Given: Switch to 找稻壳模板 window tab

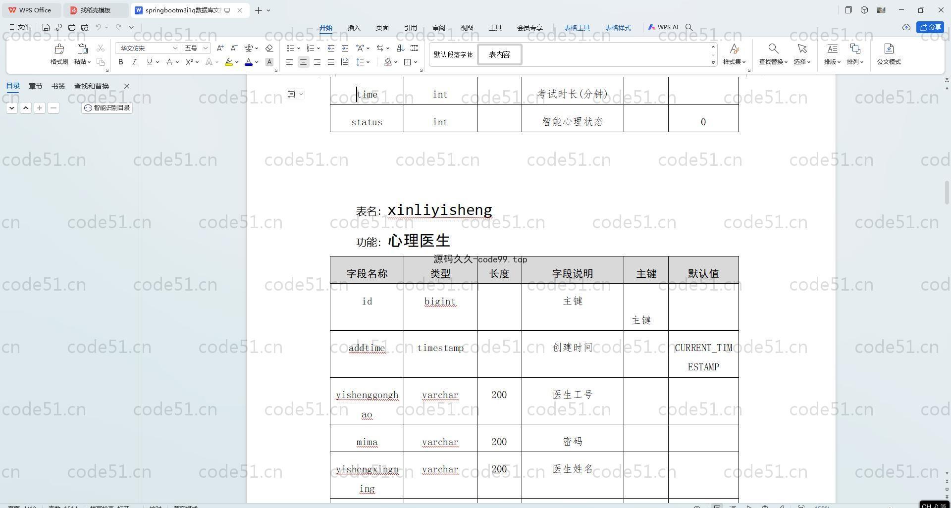Looking at the screenshot, I should [96, 10].
